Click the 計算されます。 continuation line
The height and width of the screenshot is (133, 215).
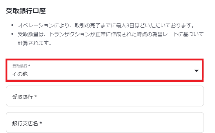coord(35,43)
